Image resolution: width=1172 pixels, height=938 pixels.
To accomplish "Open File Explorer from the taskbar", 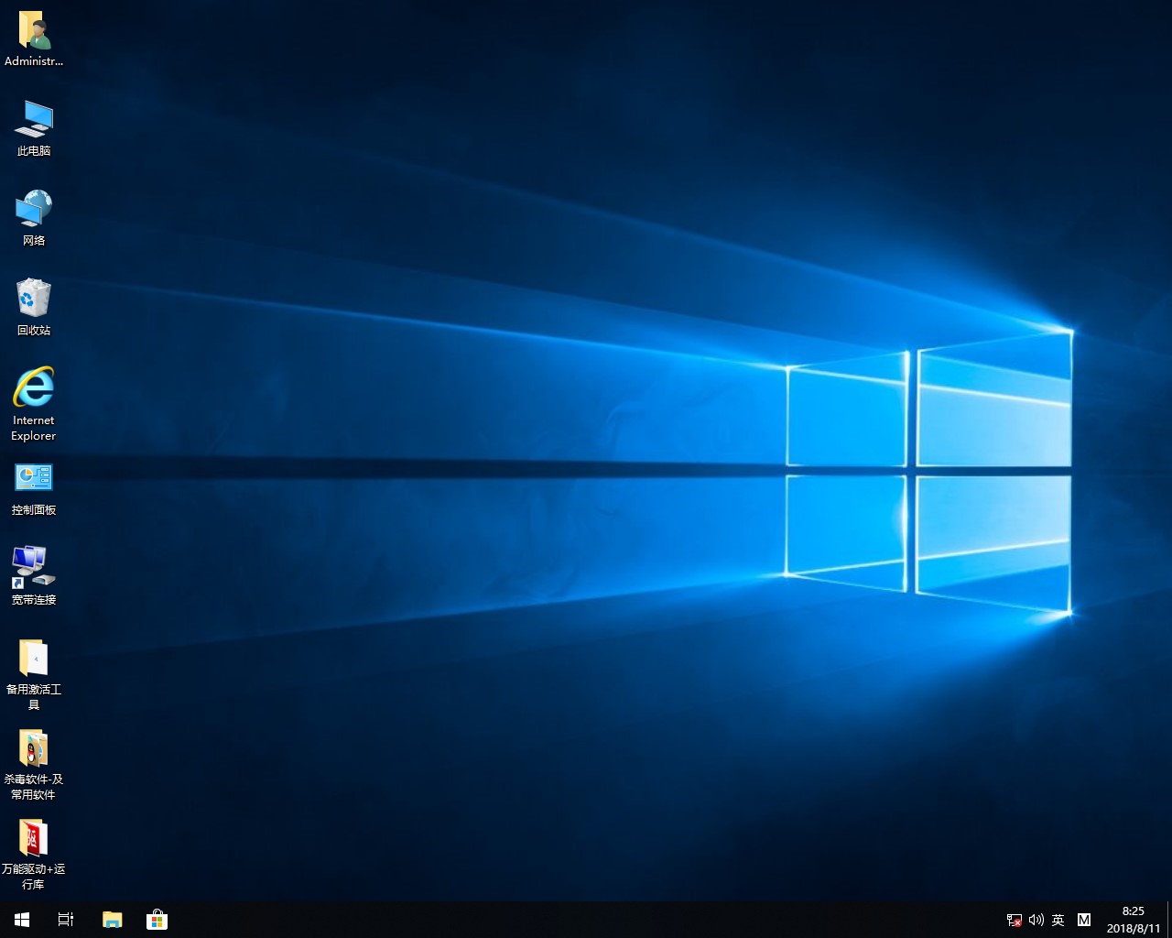I will coord(112,920).
